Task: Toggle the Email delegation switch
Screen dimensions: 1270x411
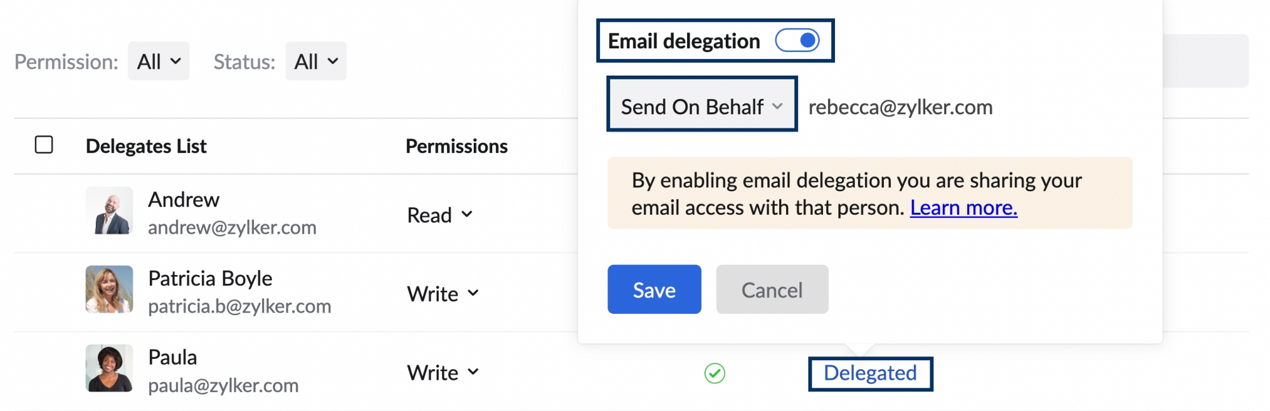Action: (x=797, y=41)
